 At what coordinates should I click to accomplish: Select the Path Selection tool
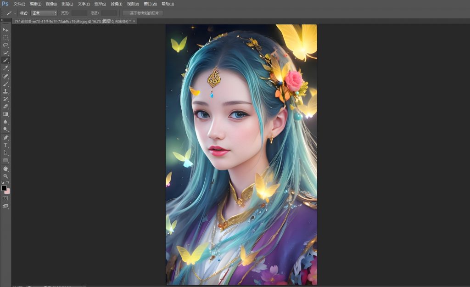(x=6, y=152)
